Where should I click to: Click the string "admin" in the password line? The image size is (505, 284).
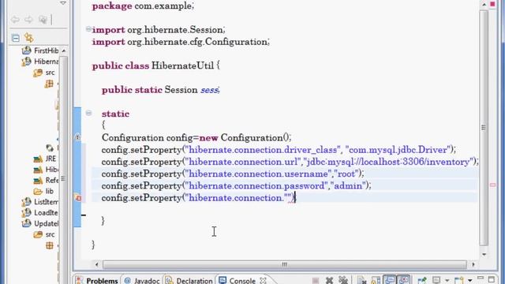coord(349,186)
